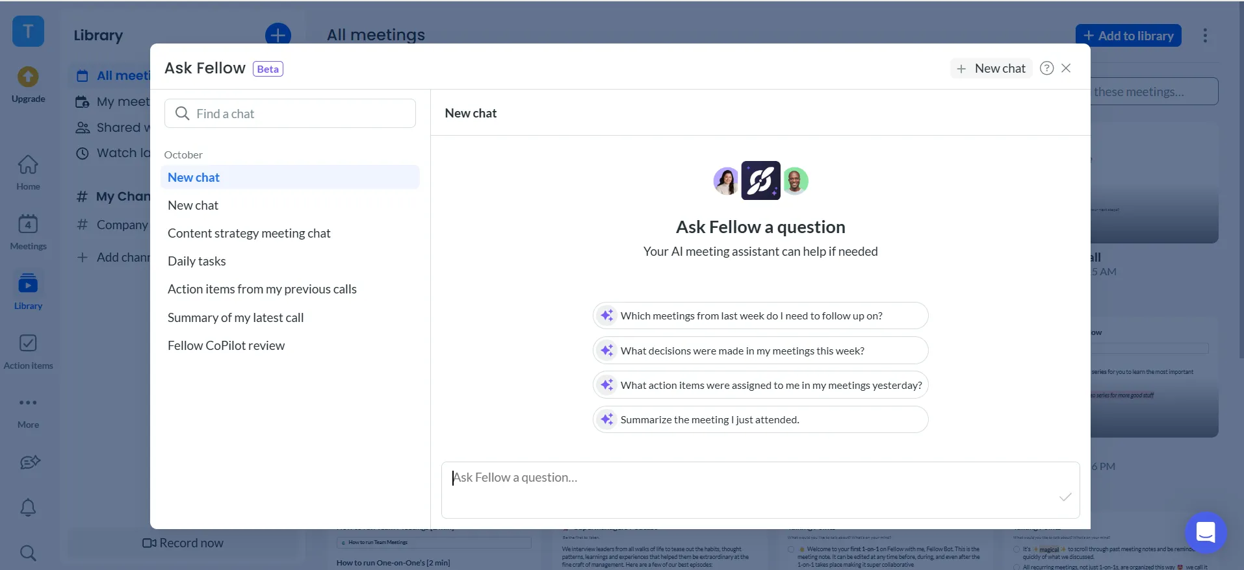The height and width of the screenshot is (570, 1244).
Task: Focus the Find a chat search field
Action: (290, 114)
